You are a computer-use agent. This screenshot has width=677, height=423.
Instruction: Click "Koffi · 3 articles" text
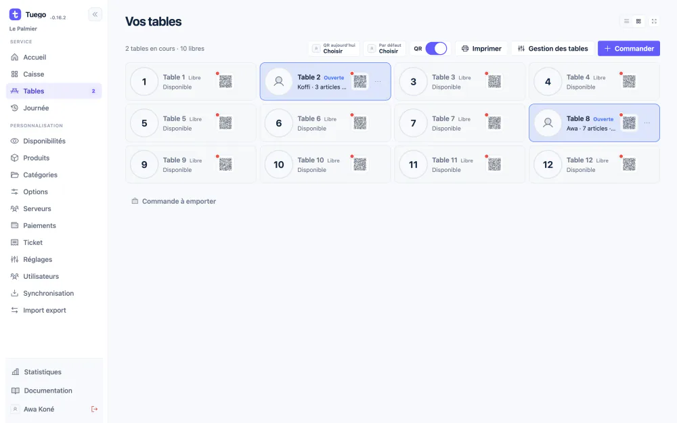pos(322,87)
